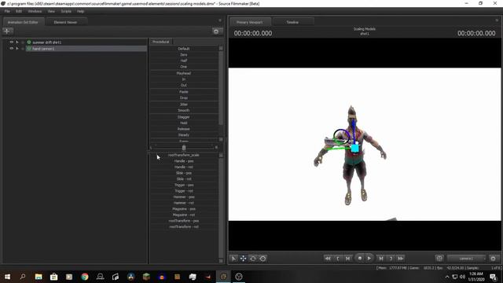Select the Hammer - rot control
The width and height of the screenshot is (503, 283).
click(184, 203)
